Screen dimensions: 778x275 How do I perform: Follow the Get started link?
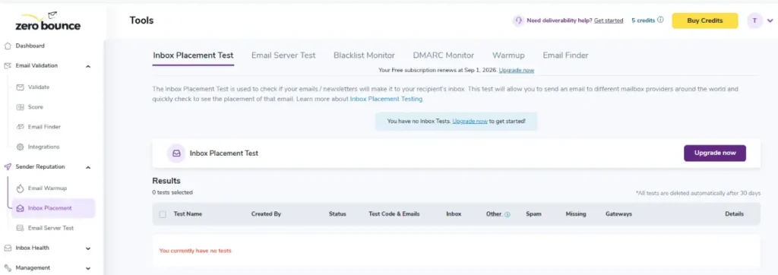[609, 21]
